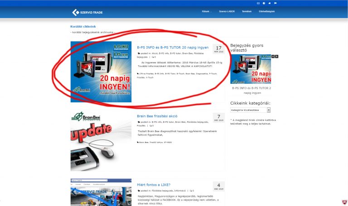Click 'Frissítés' category in Brain Bee post
348x206 pixels.
click(x=141, y=126)
